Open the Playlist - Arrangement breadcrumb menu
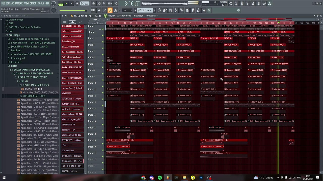 [119, 16]
